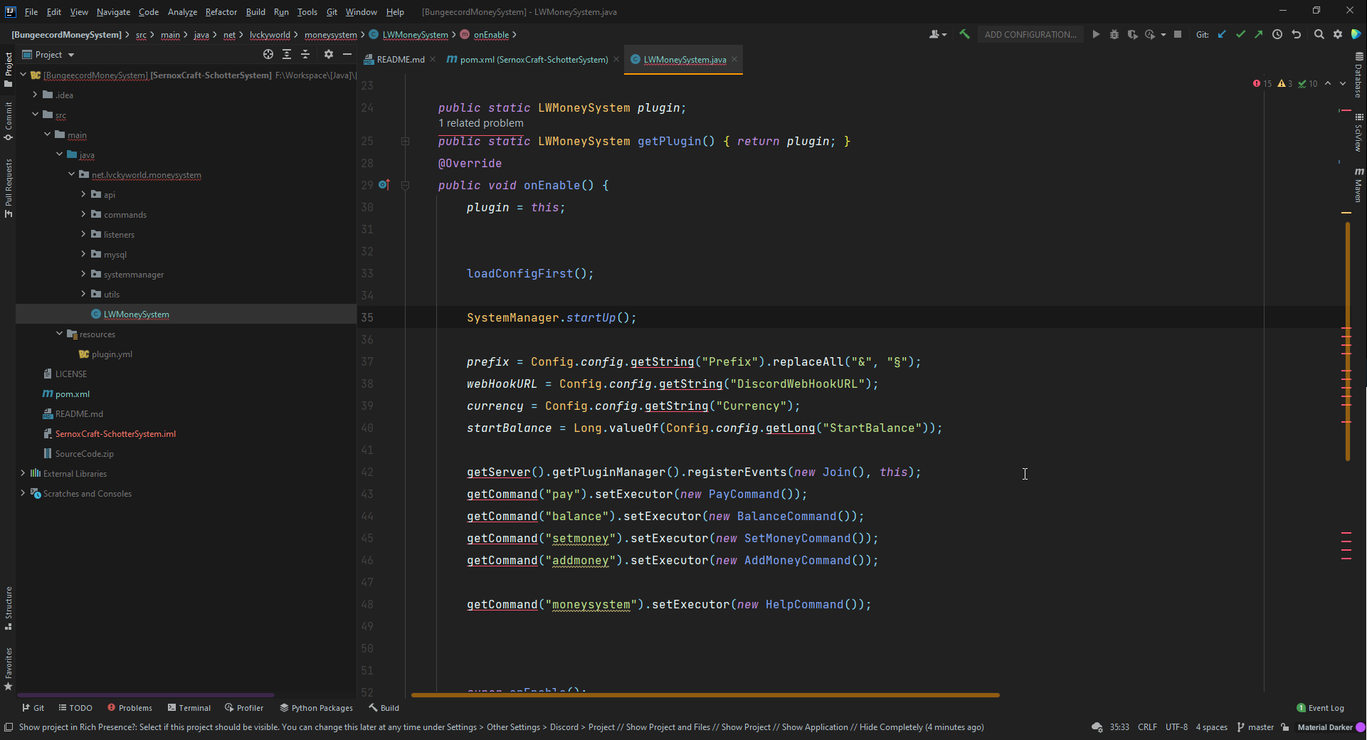Click the Search Everywhere magnifier icon
Image resolution: width=1367 pixels, height=740 pixels.
point(1319,34)
